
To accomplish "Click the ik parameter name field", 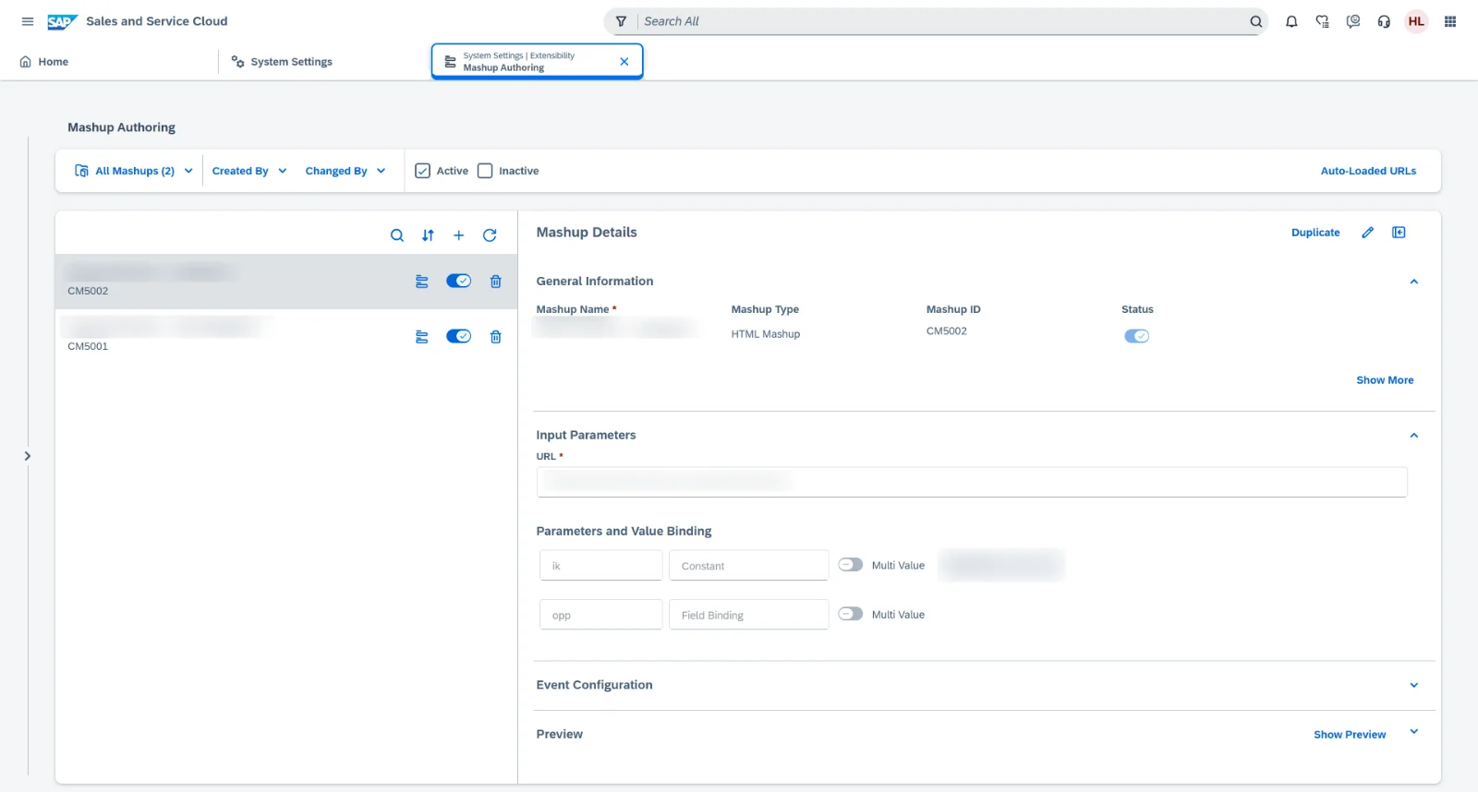I will (x=601, y=566).
